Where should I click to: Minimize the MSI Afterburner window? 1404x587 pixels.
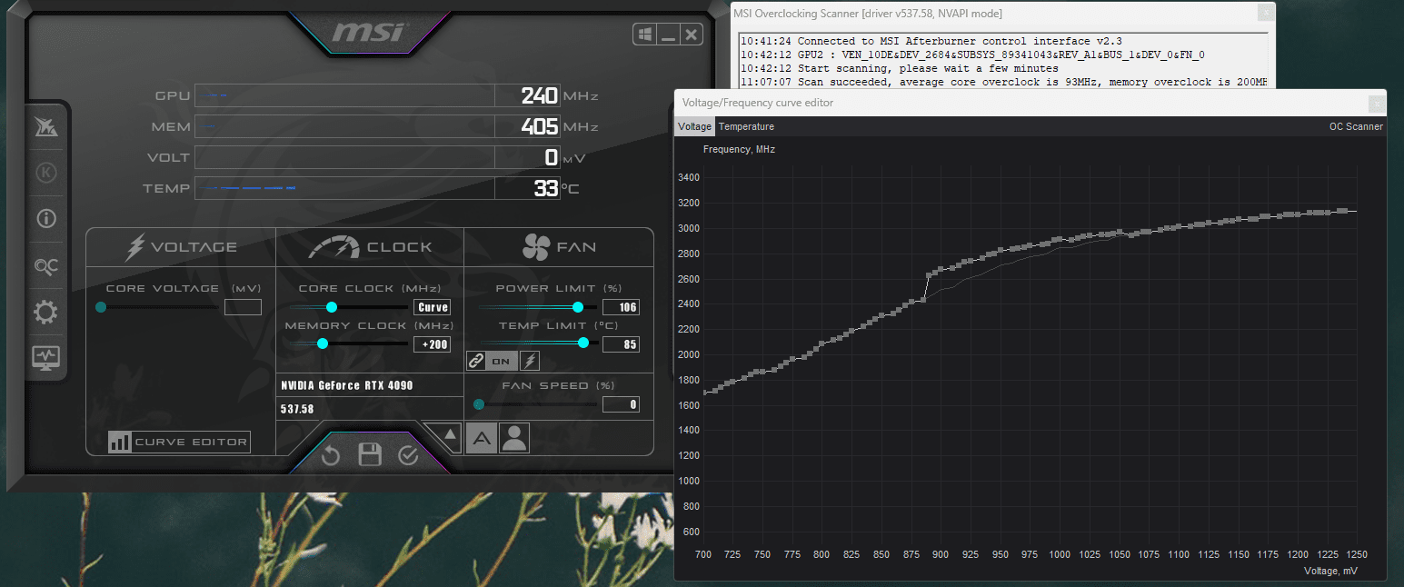668,35
